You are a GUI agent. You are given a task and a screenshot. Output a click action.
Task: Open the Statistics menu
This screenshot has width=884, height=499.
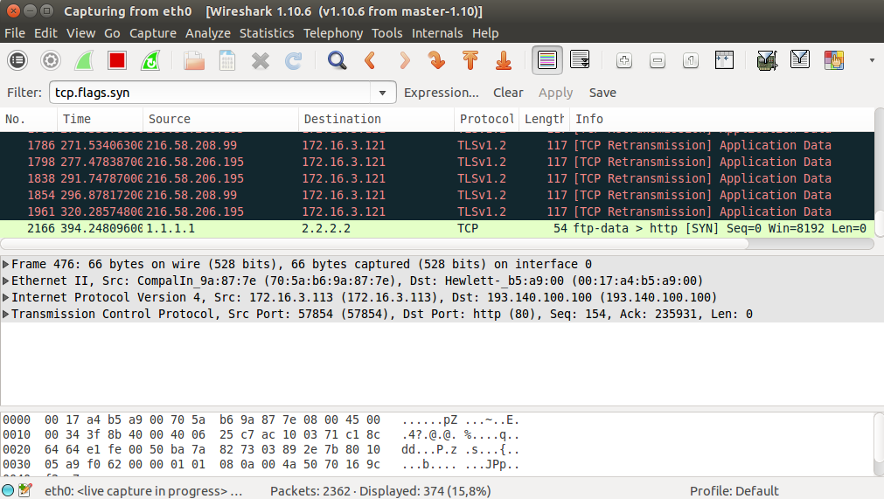pyautogui.click(x=267, y=33)
